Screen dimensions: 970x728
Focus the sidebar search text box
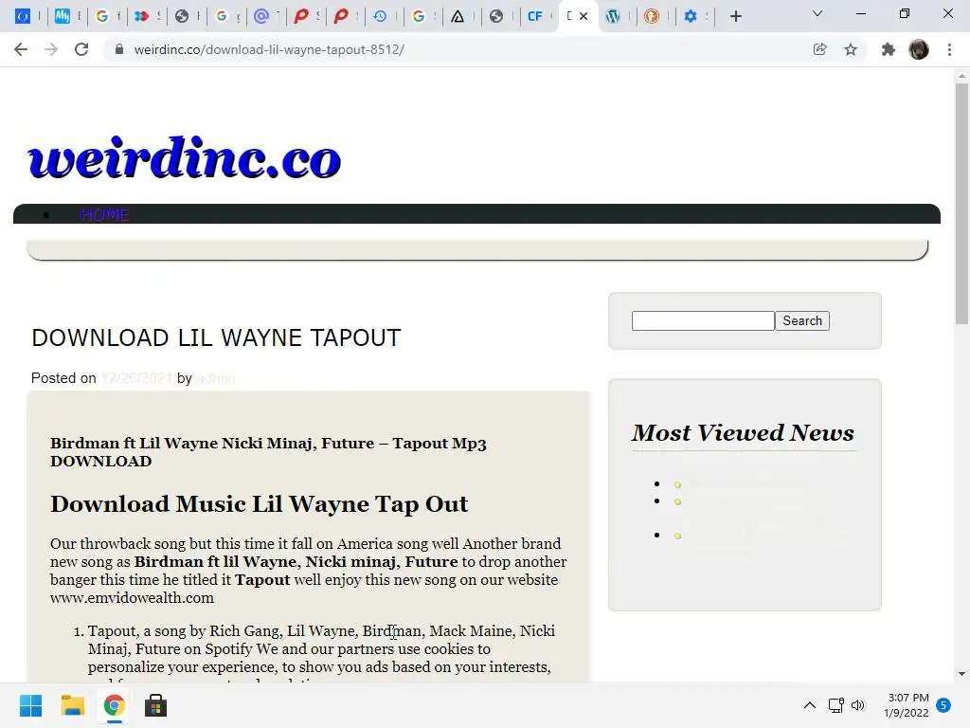click(703, 320)
